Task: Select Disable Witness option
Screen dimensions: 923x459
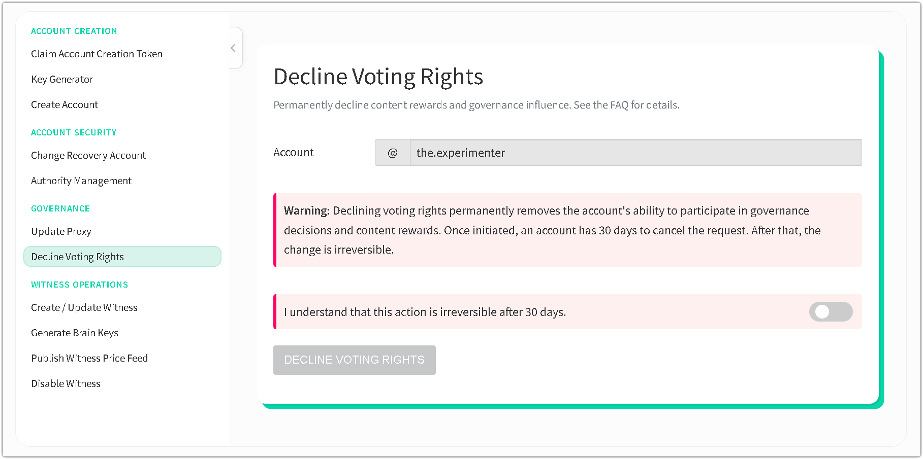Action: coord(66,383)
